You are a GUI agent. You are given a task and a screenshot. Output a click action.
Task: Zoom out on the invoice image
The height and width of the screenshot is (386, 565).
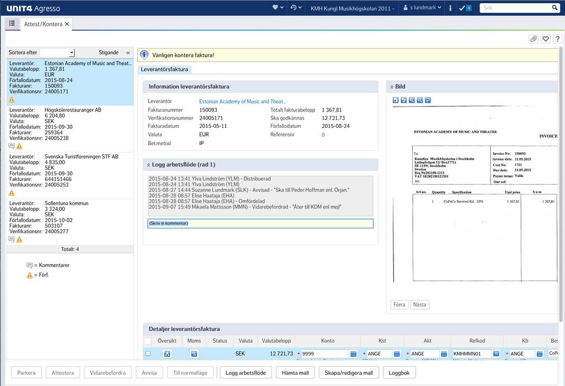pyautogui.click(x=419, y=100)
